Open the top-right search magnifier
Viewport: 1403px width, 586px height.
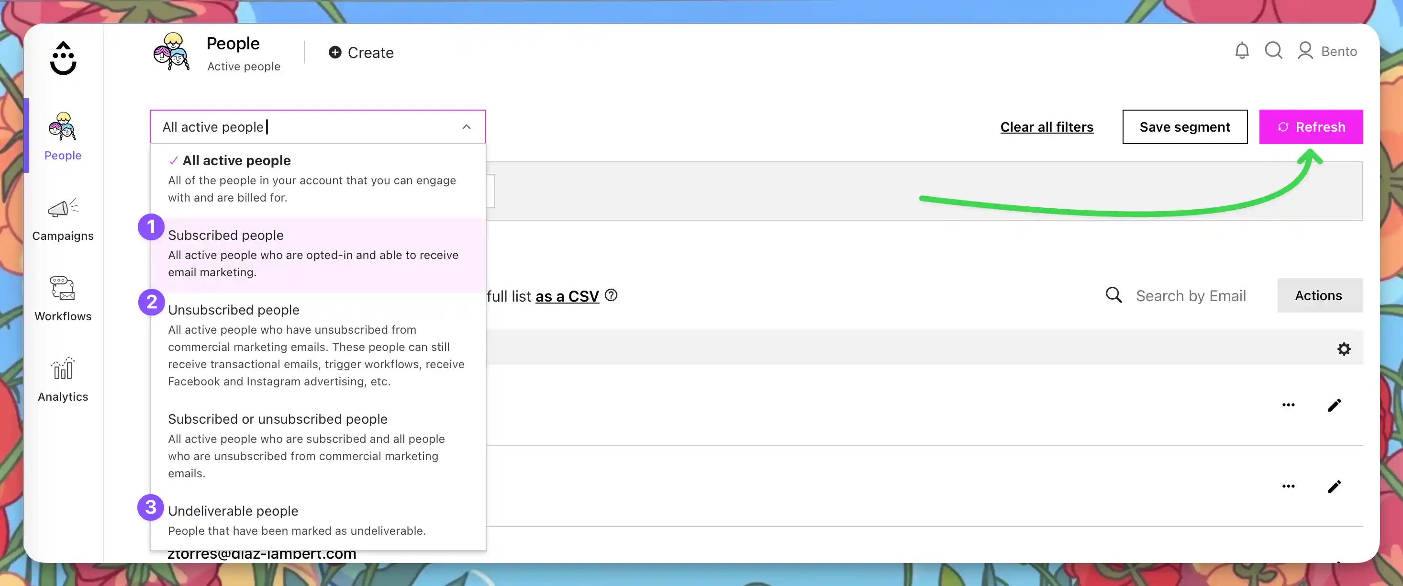(x=1273, y=50)
